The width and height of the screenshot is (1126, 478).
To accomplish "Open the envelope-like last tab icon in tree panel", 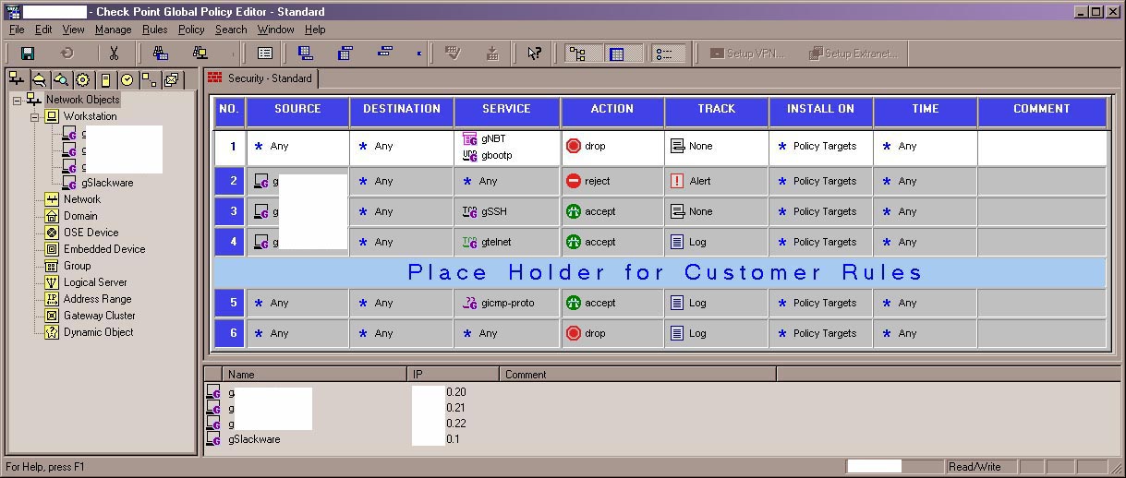I will click(x=172, y=80).
